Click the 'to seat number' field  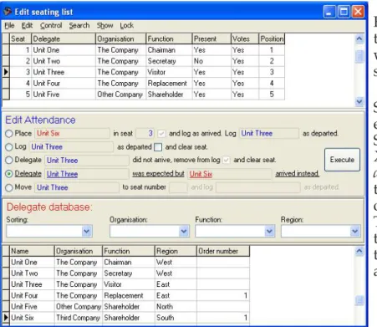pyautogui.click(x=178, y=187)
